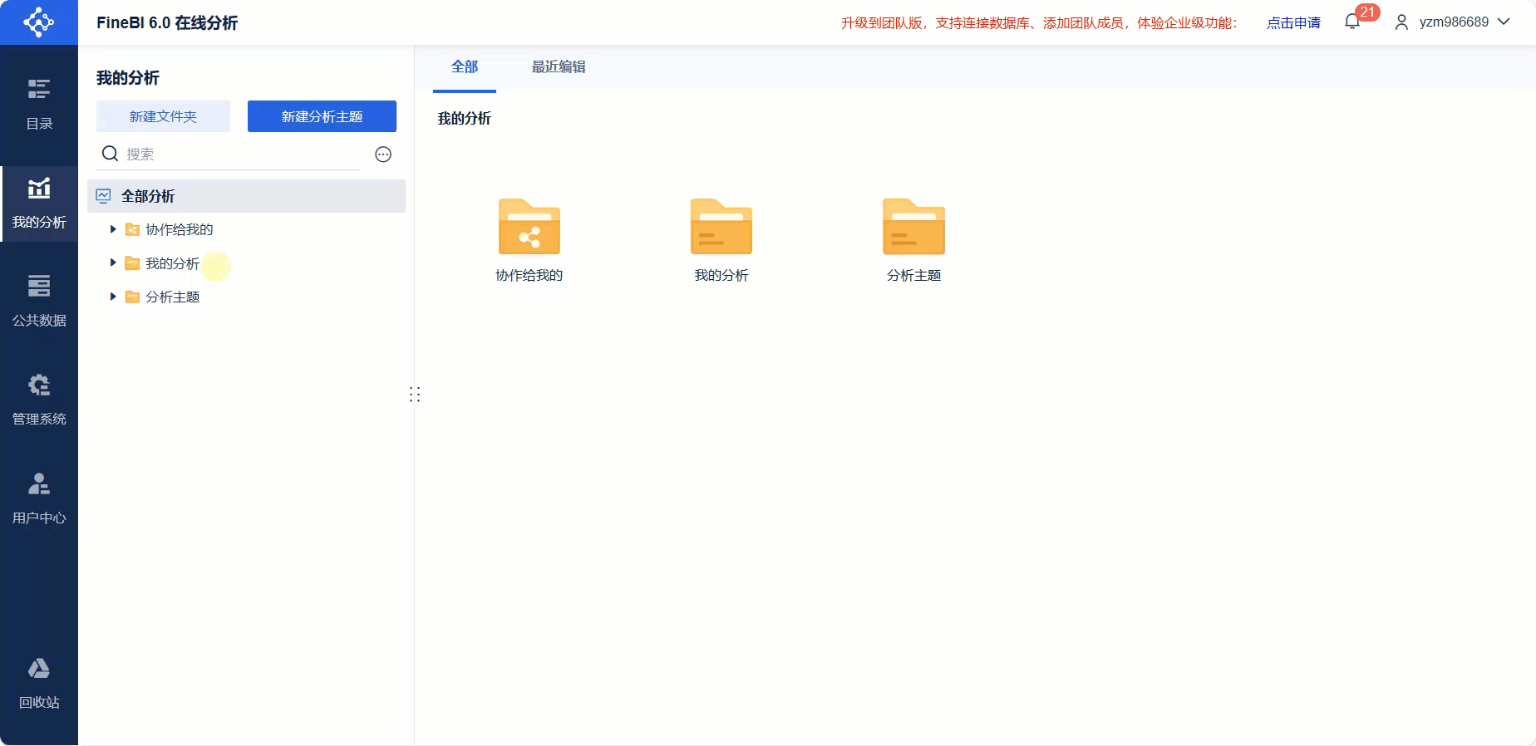This screenshot has width=1536, height=746.
Task: Click the red upgrade notice text
Action: pyautogui.click(x=1039, y=23)
